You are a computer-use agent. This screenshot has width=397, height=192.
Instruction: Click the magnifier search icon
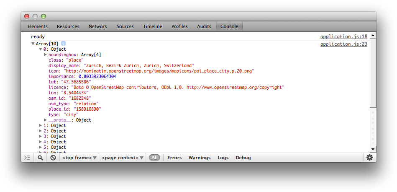coord(40,158)
